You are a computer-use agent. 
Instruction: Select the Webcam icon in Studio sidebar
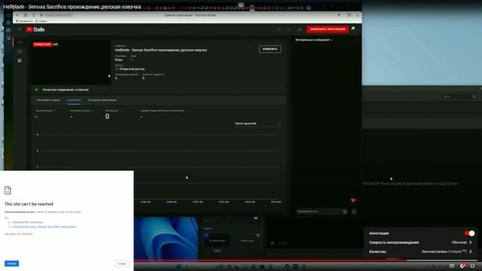20,51
